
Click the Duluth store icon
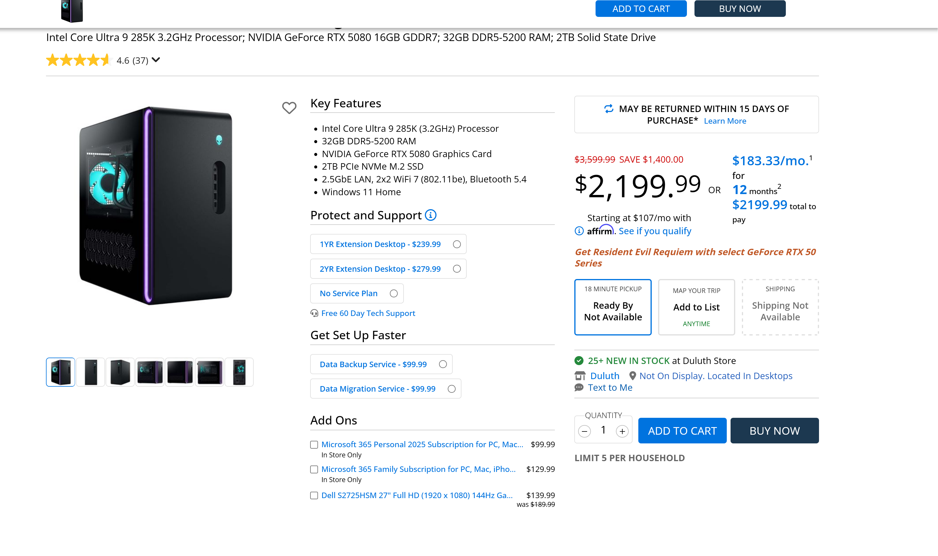tap(580, 376)
